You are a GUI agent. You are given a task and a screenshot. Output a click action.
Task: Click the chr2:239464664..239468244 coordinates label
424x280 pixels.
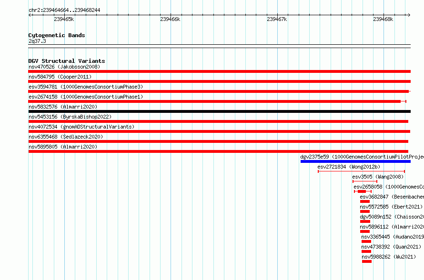(64, 10)
